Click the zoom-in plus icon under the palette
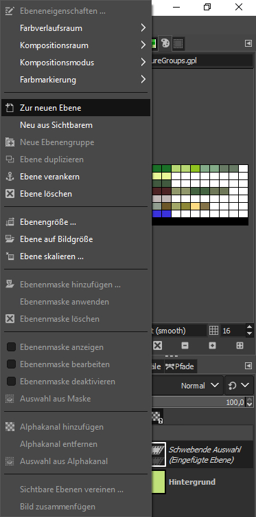Image resolution: width=256 pixels, height=517 pixels. pos(212,345)
